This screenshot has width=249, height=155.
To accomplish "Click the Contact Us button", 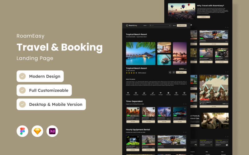I will 203,17.
